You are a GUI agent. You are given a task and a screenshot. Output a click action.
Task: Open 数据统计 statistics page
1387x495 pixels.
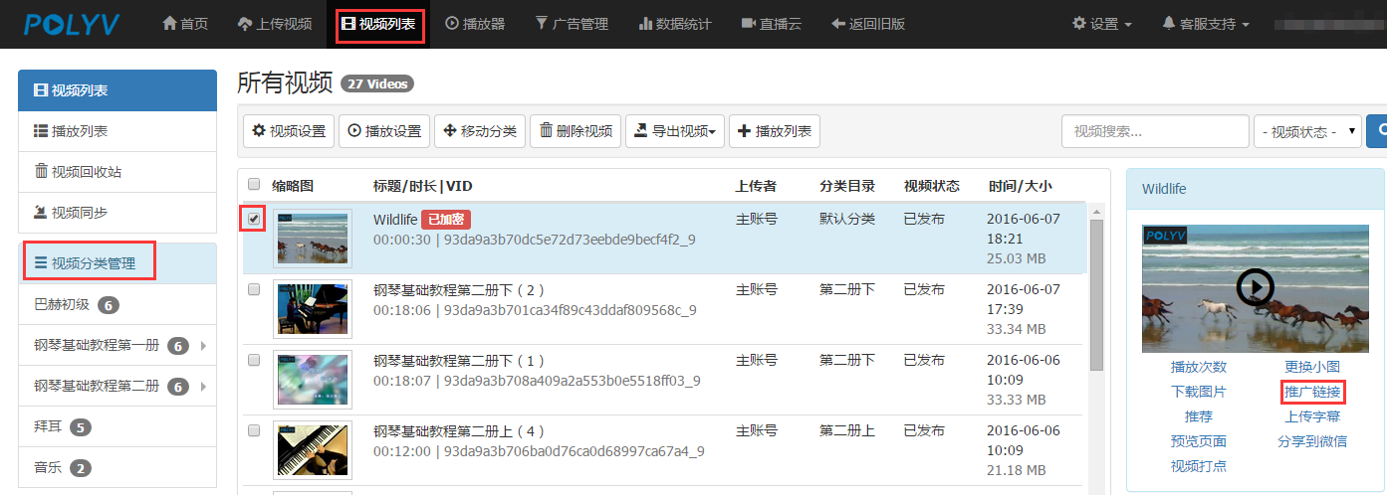click(675, 24)
